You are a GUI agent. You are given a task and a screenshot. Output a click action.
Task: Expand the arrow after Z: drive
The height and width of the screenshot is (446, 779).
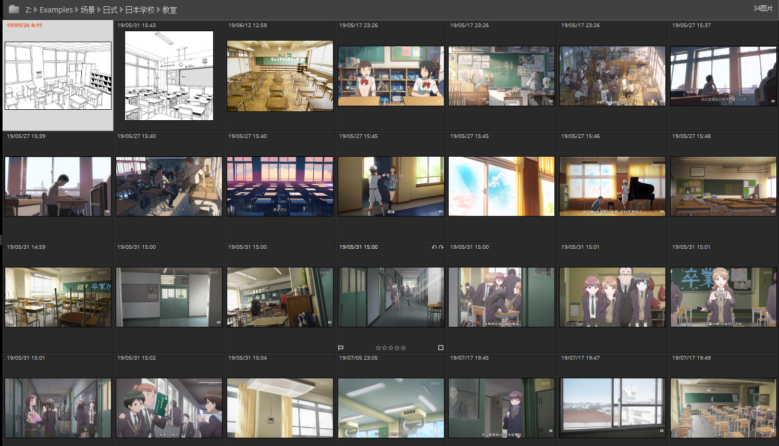pyautogui.click(x=35, y=10)
